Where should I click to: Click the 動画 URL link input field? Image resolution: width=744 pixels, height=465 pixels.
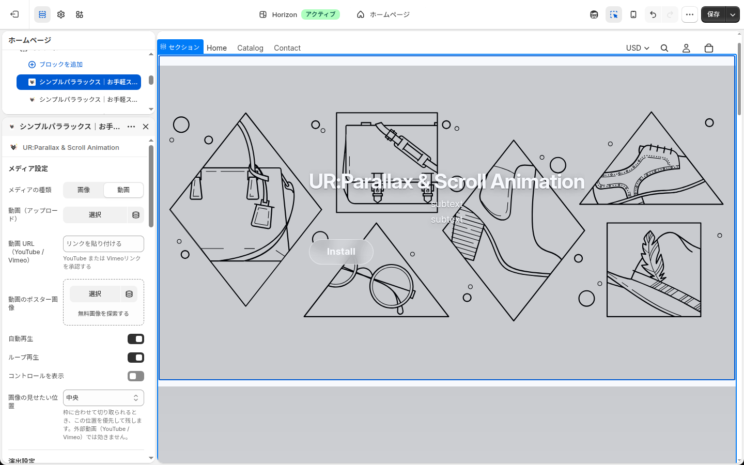(x=103, y=244)
